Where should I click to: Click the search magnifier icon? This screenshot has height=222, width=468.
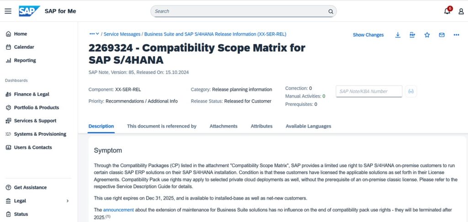coord(330,11)
